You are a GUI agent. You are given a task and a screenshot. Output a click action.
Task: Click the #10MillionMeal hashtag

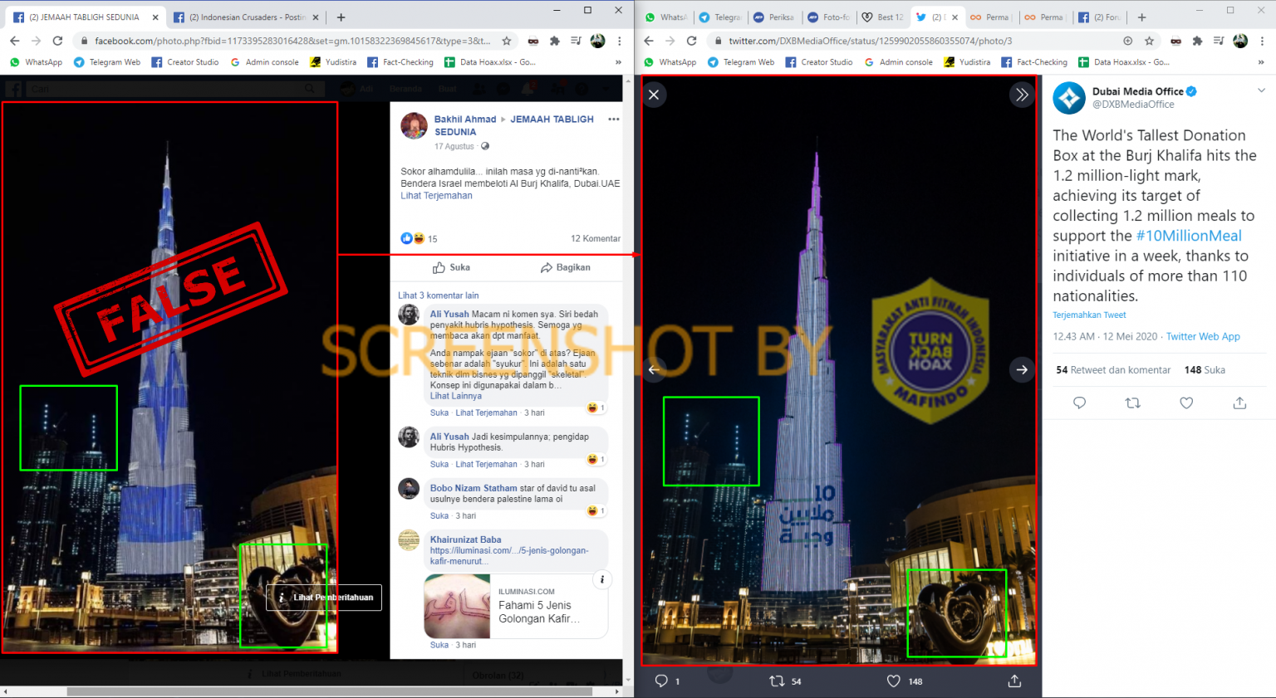tap(1189, 237)
